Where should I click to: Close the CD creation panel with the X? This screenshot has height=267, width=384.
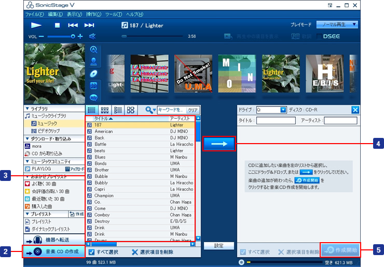click(x=355, y=110)
